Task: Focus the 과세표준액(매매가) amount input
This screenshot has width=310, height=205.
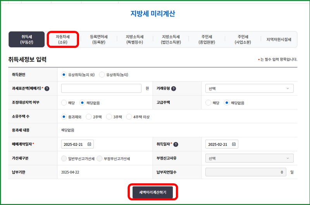Action: pos(101,89)
